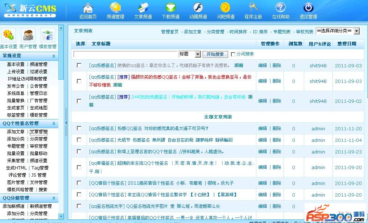Open the 标题 search field dropdown

coord(190,54)
